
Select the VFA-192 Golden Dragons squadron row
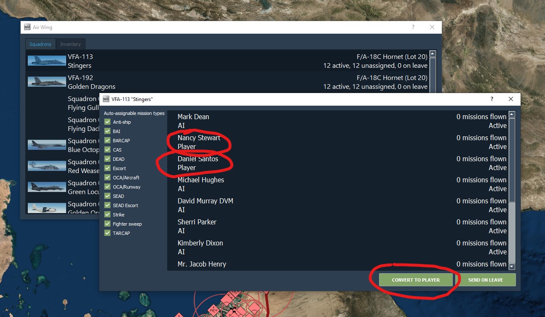coord(227,82)
